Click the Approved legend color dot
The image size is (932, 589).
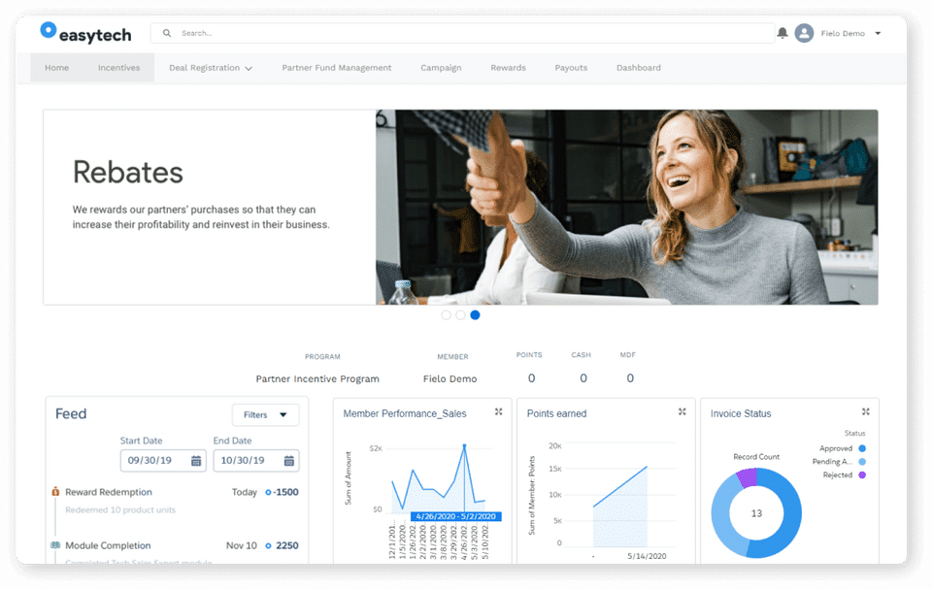[x=862, y=448]
